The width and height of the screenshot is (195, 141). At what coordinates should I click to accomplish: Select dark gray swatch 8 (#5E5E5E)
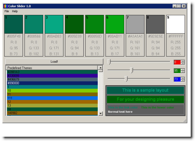click(155, 24)
